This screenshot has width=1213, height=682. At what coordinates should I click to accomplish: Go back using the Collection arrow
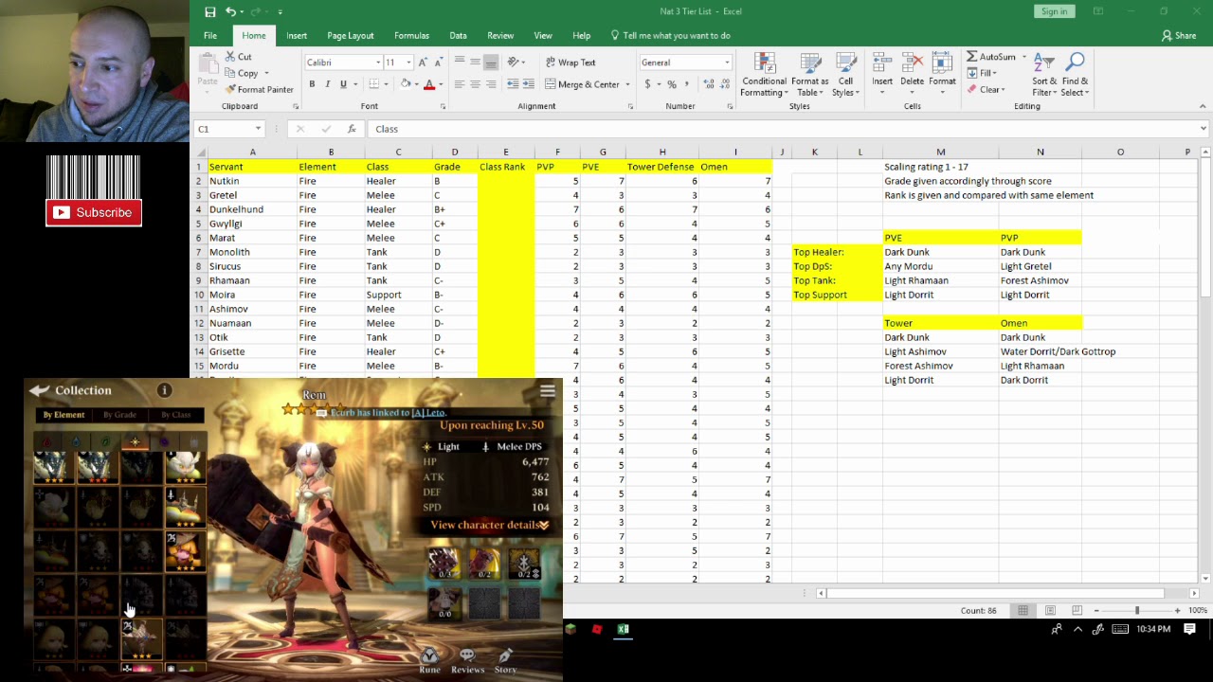pyautogui.click(x=39, y=390)
